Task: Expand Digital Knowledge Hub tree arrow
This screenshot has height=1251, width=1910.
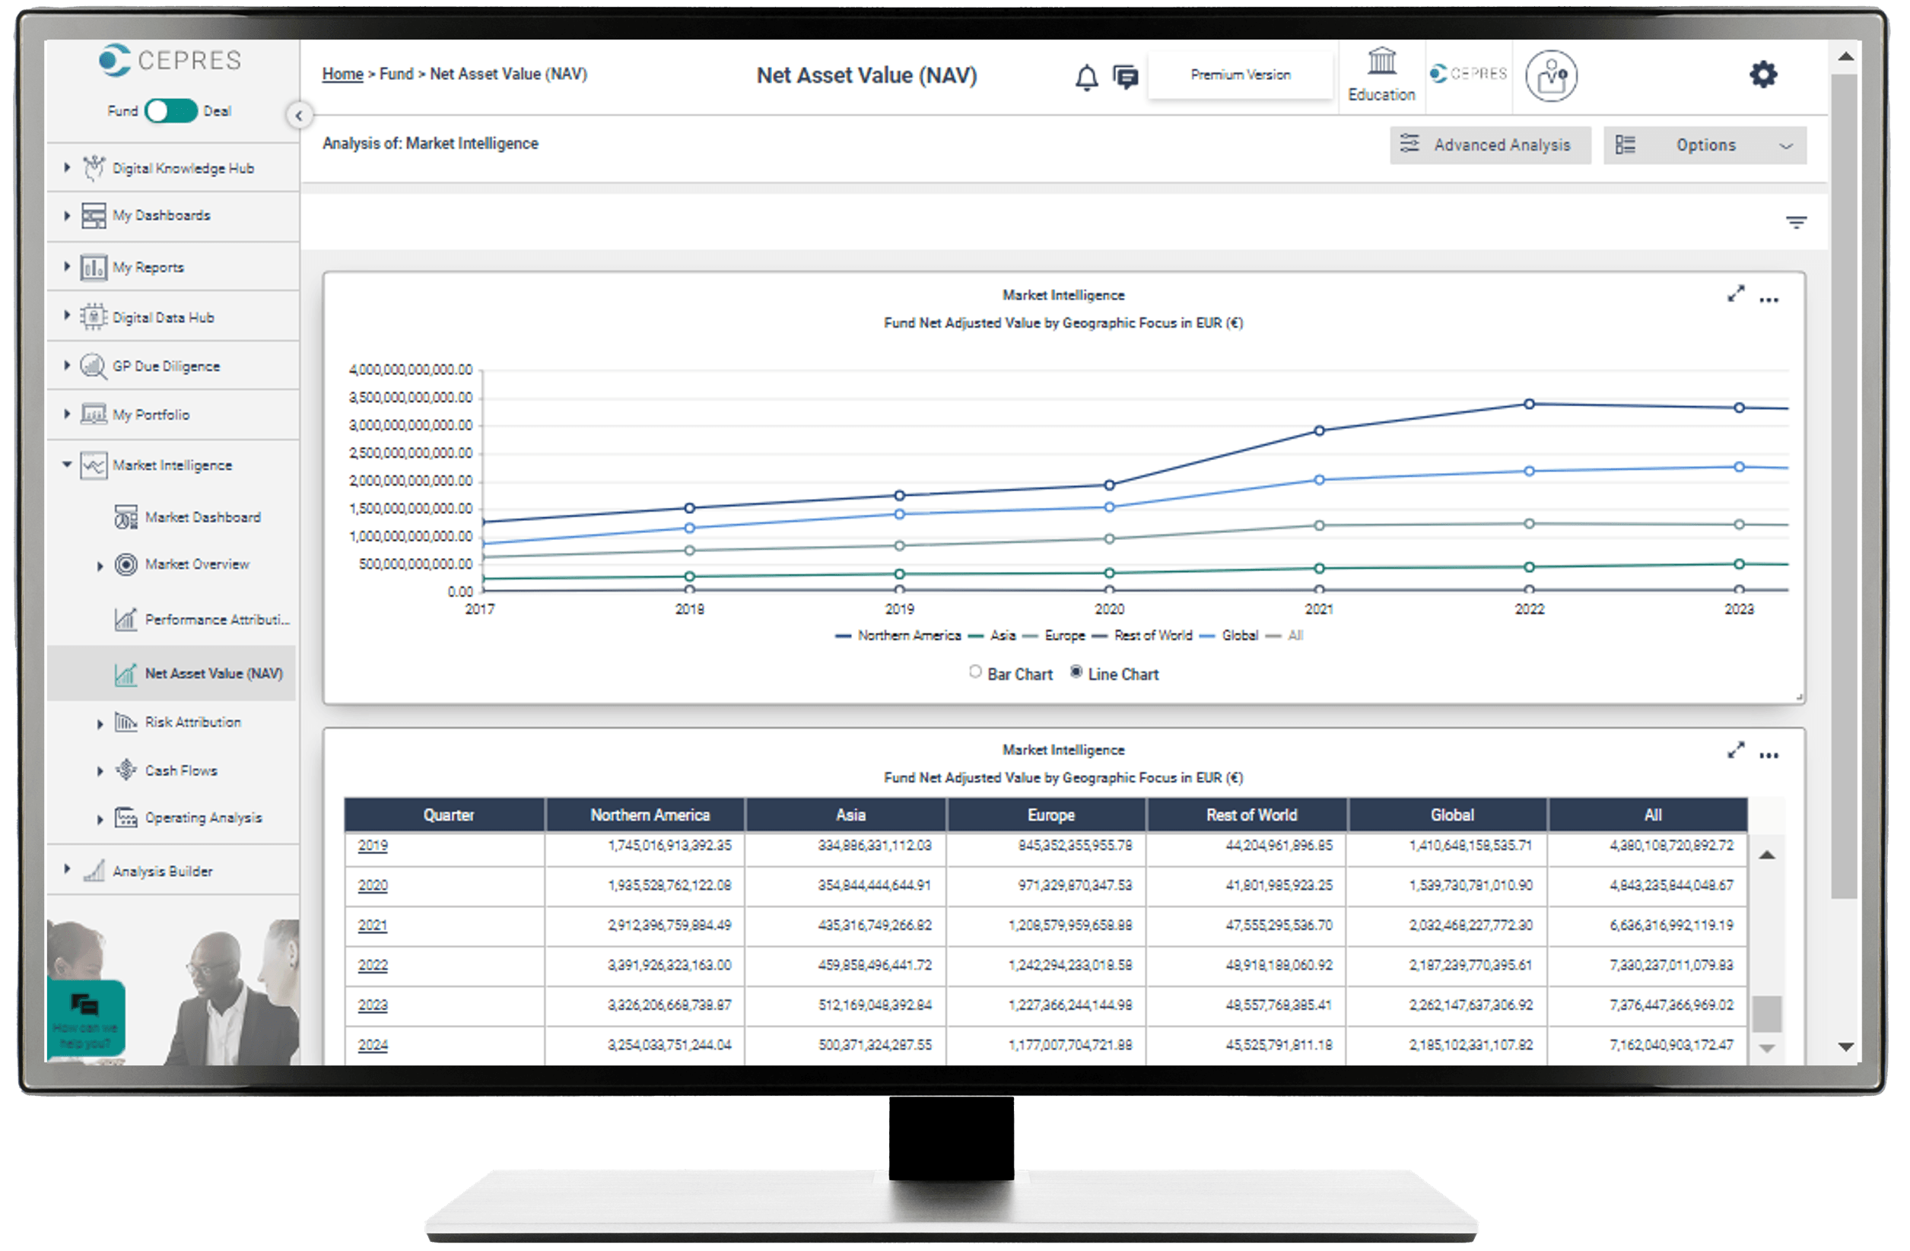Action: [68, 168]
